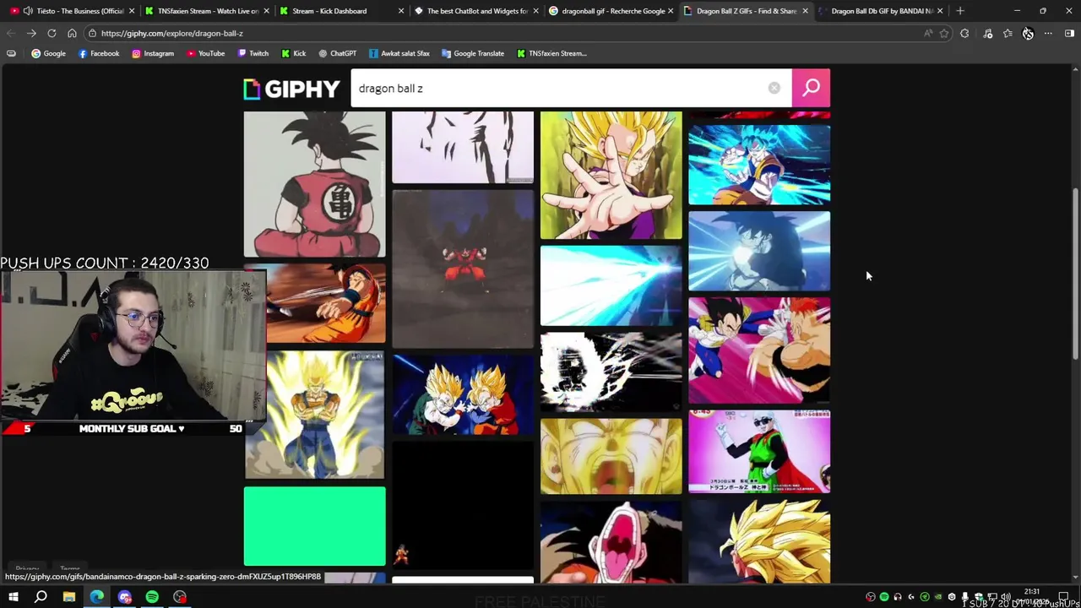This screenshot has height=608, width=1081.
Task: Open the Favorites list toolbar icon
Action: [1008, 33]
